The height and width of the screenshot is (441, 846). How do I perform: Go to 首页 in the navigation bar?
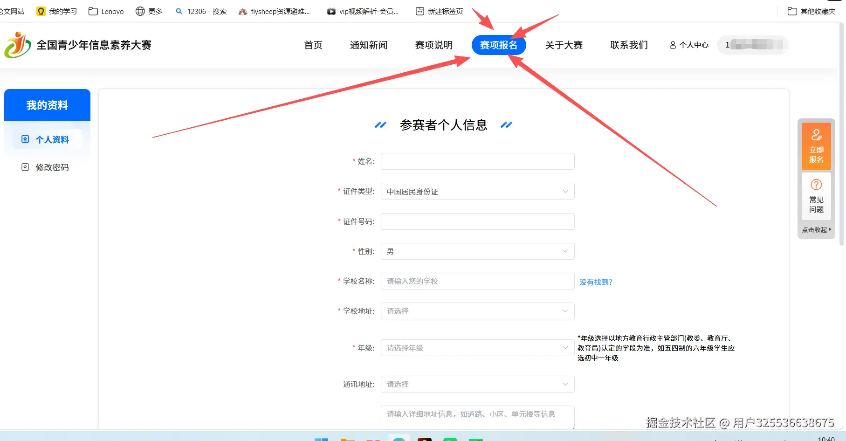[x=313, y=45]
